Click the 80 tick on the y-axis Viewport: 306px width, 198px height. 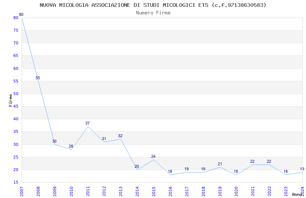16,18
